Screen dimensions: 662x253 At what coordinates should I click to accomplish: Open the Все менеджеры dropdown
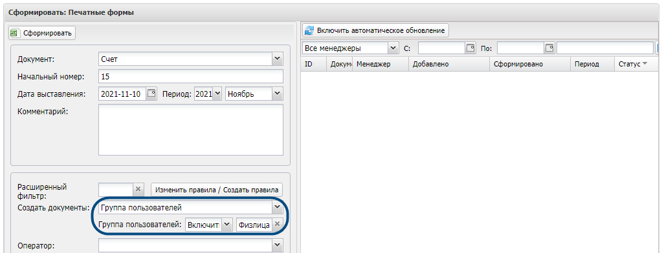click(393, 48)
